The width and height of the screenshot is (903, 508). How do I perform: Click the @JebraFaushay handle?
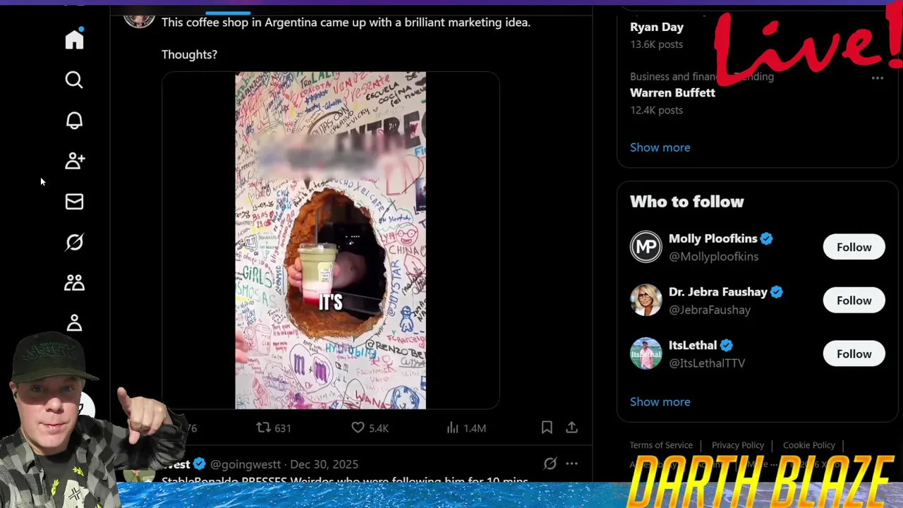pos(710,310)
